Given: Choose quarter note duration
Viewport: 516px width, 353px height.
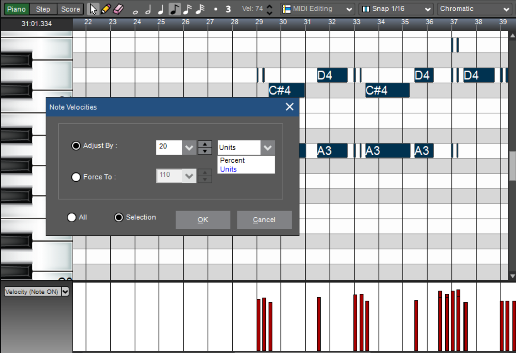Looking at the screenshot, I should [161, 9].
